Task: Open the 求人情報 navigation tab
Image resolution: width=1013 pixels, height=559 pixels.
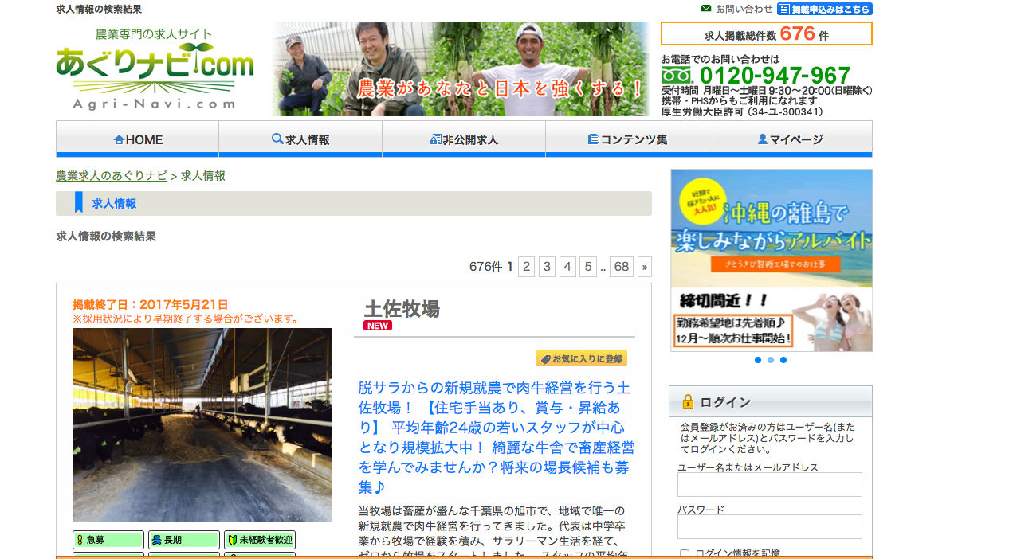Action: [300, 139]
